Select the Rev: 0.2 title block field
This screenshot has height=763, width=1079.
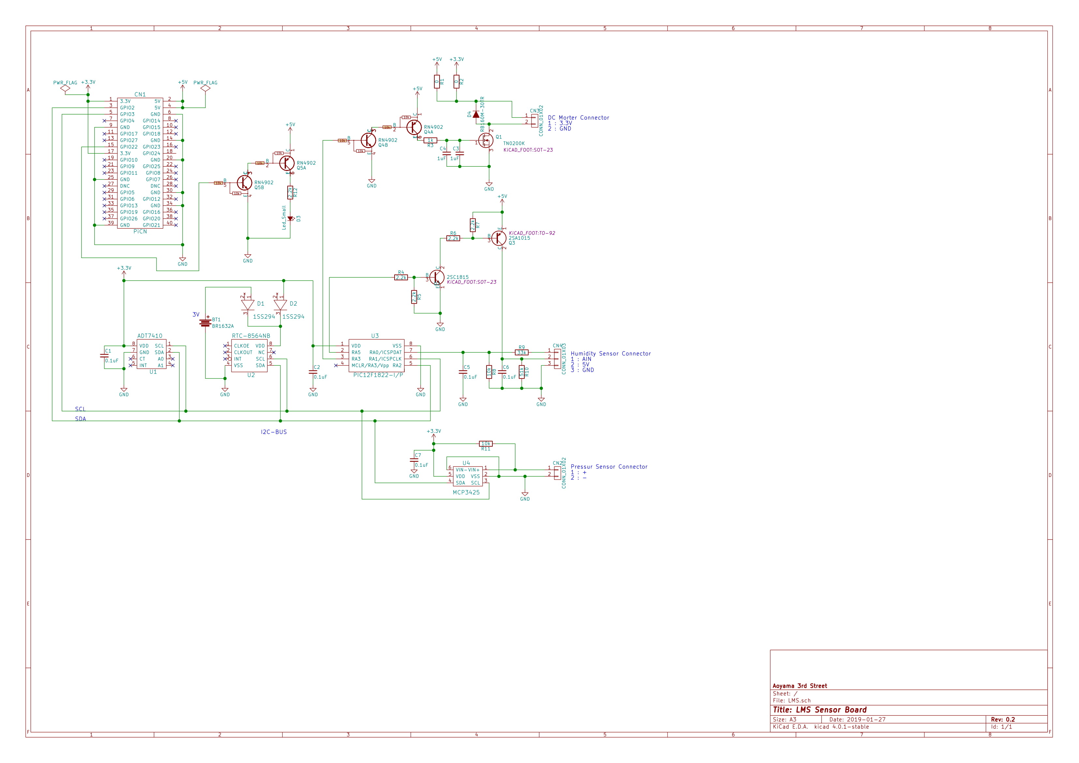pos(1003,719)
